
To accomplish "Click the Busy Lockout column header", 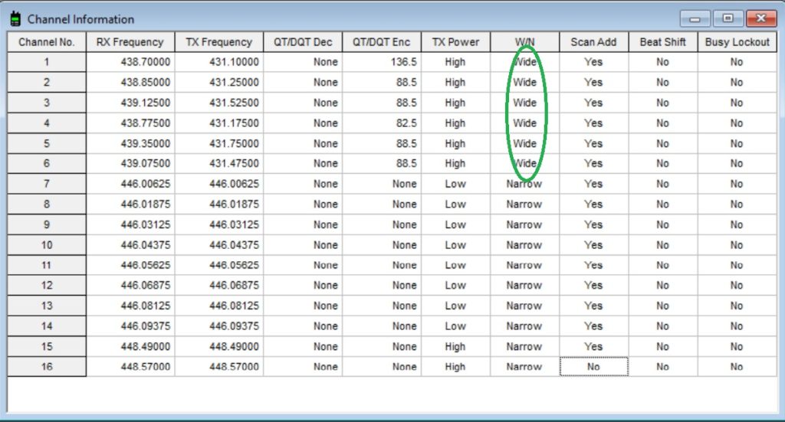I will [737, 42].
